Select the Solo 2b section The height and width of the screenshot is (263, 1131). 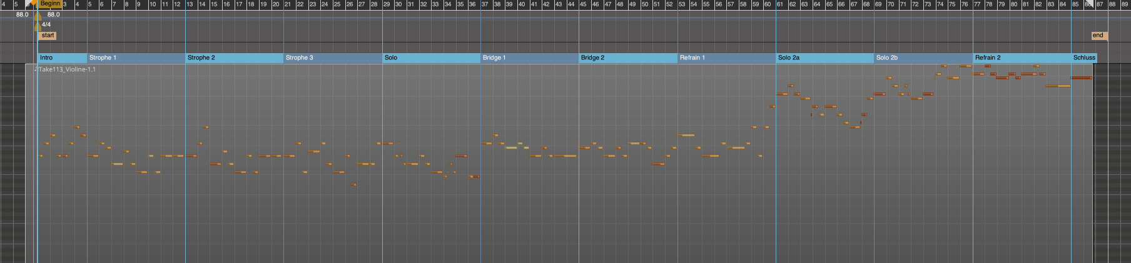[923, 57]
